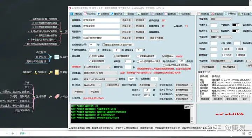Image resolution: width=252 pixels, height=138 pixels.
Task: Open the 背景音乐 tab with music note icon
Action: (143, 14)
